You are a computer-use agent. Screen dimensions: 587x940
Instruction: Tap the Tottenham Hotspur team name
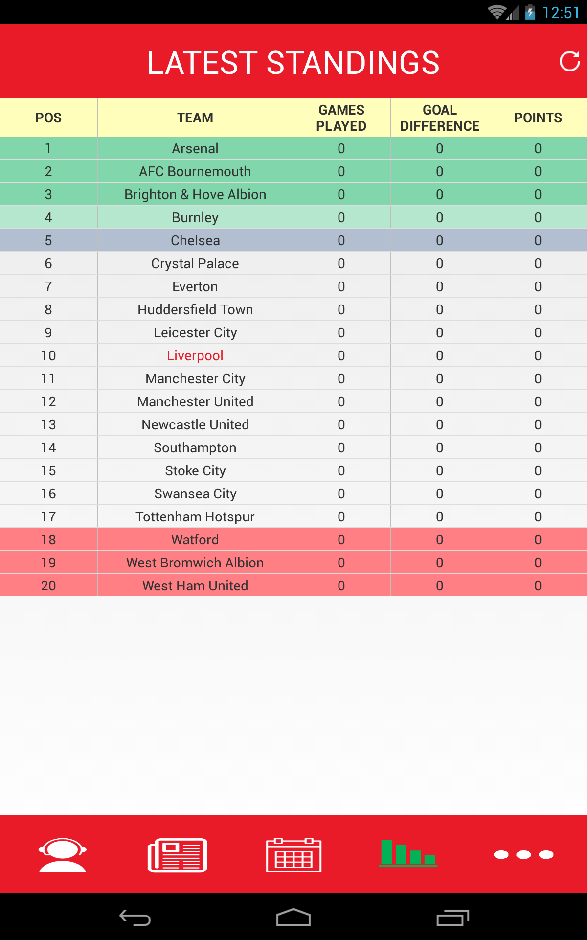[x=195, y=517]
